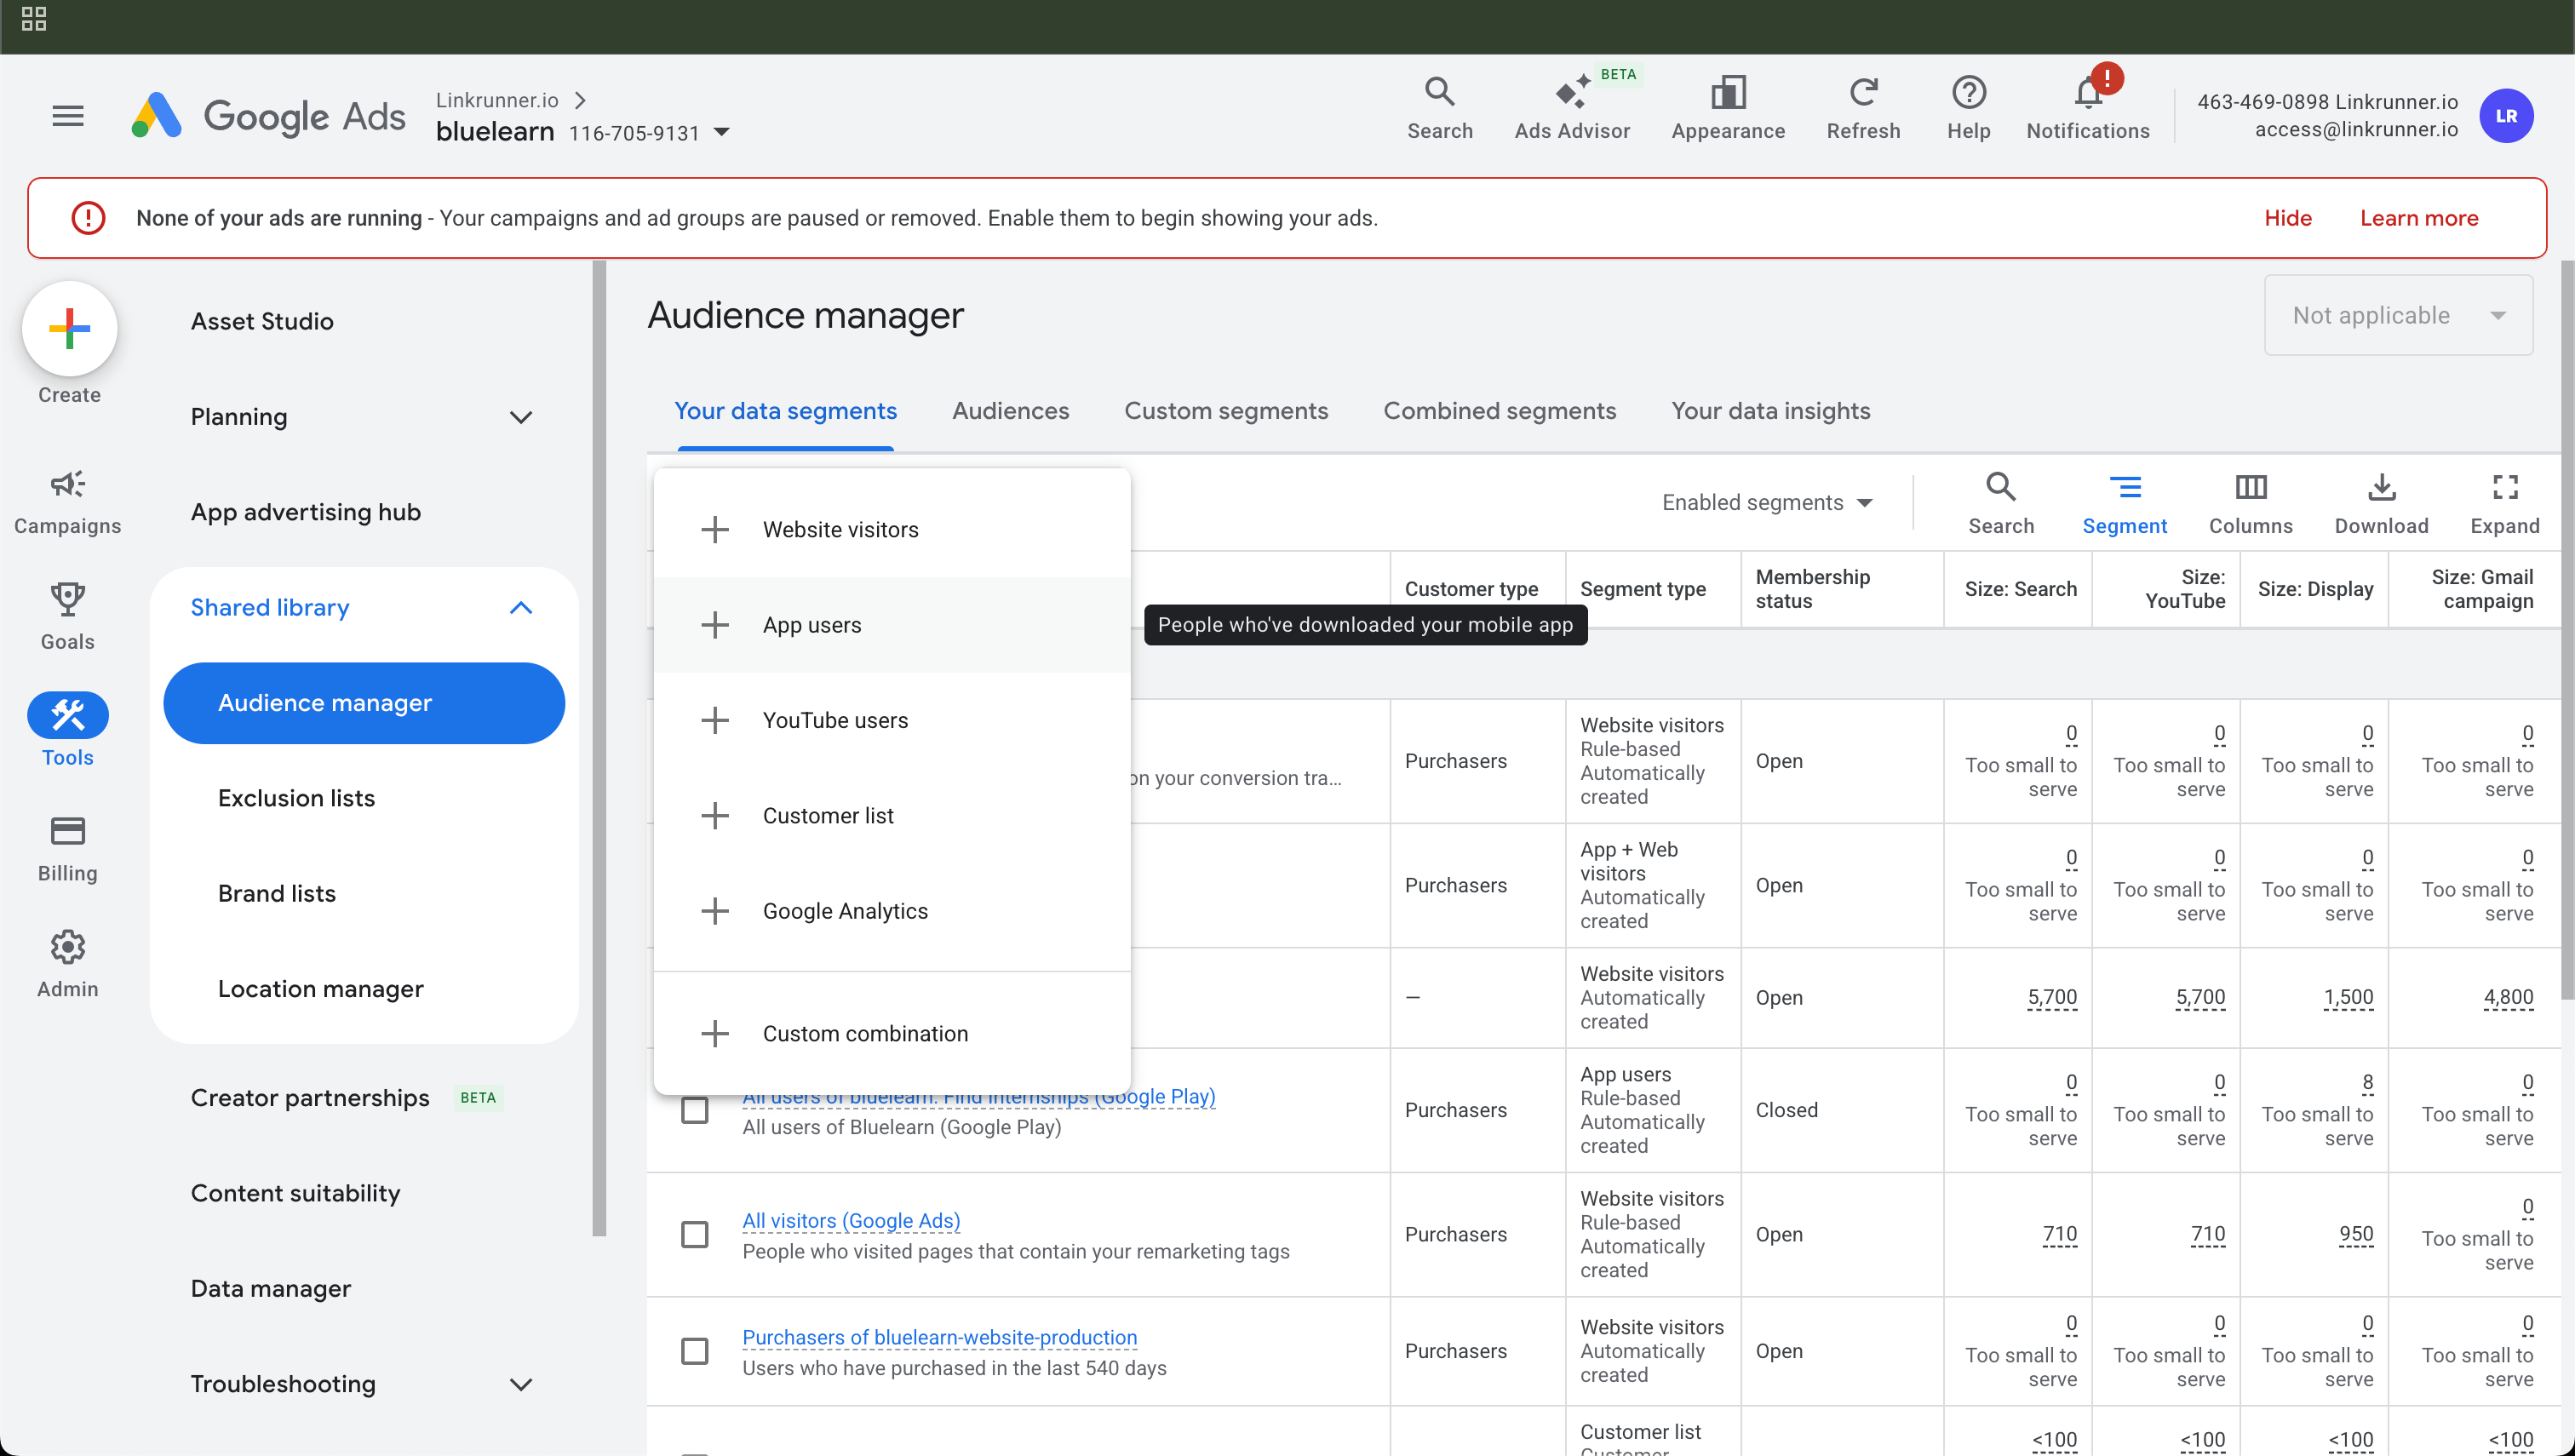Search the segments table
Image resolution: width=2575 pixels, height=1456 pixels.
(2000, 503)
